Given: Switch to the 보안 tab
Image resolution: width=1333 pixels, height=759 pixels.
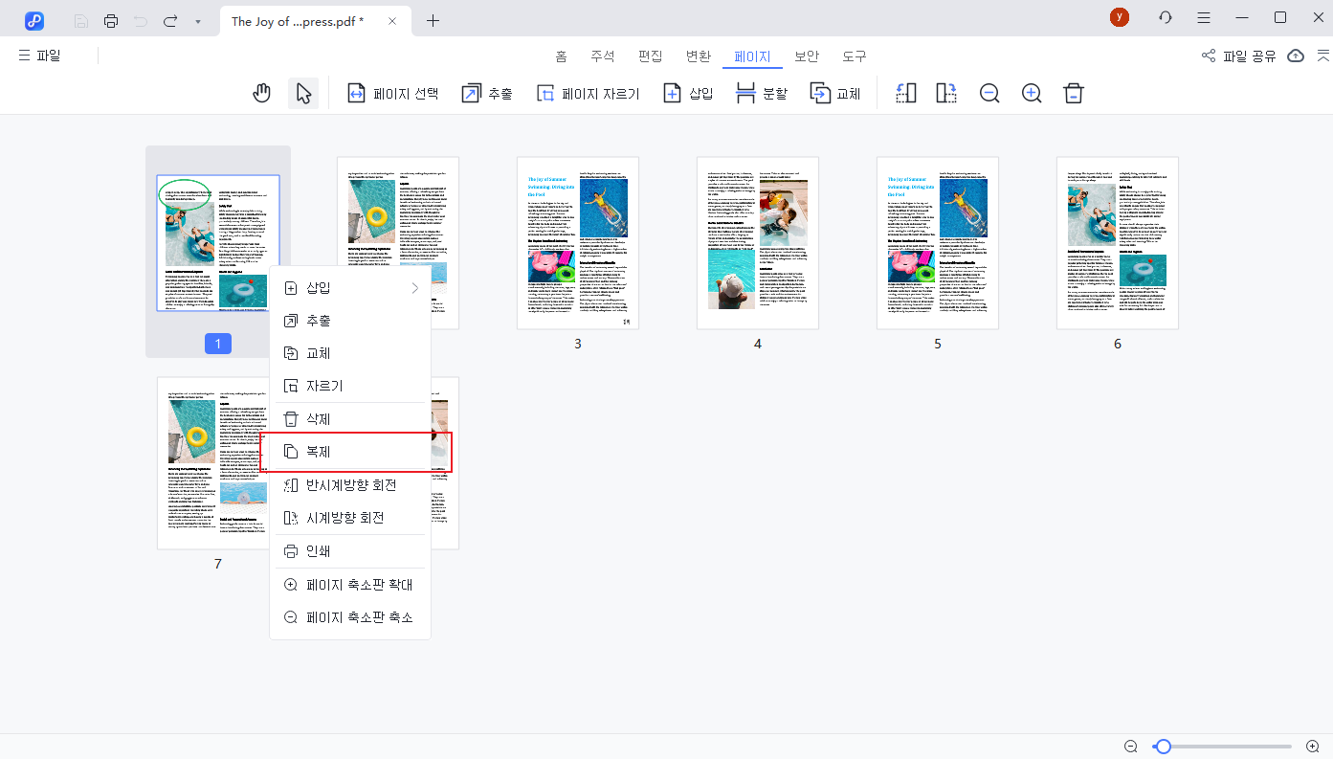Looking at the screenshot, I should [807, 56].
